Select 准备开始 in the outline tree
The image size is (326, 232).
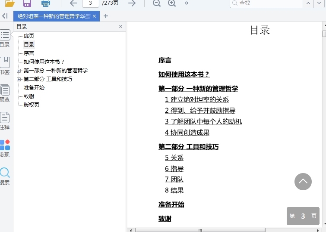[34, 88]
